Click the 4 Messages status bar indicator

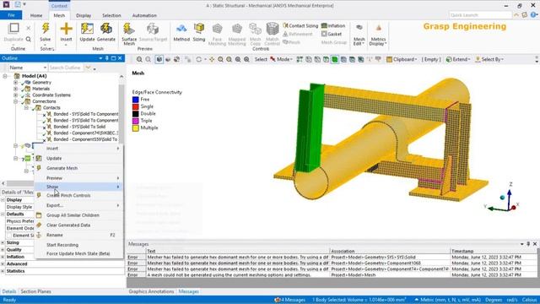pos(289,300)
